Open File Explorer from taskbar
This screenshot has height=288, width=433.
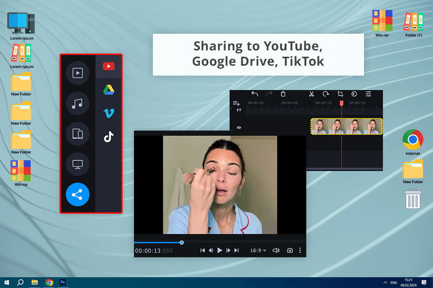35,283
